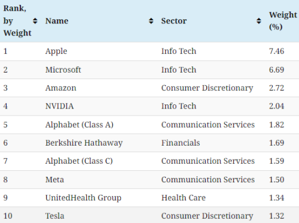Screen dimensions: 299x223
Task: Click the UnitedHealth Group entry
Action: (83, 198)
